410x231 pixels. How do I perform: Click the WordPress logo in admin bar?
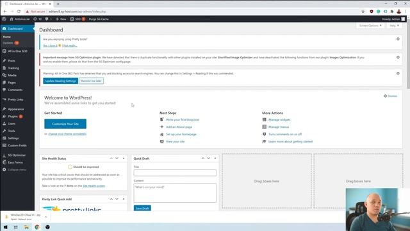(4, 19)
